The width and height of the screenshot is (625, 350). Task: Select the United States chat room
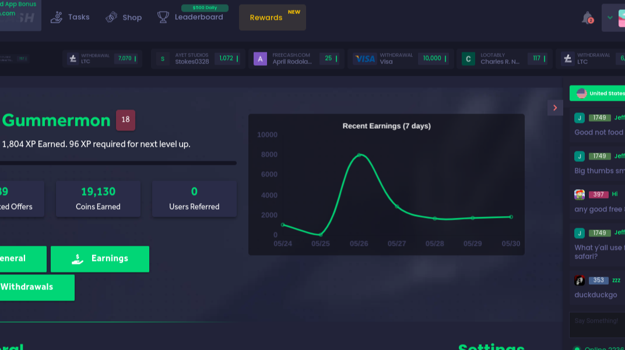click(597, 93)
